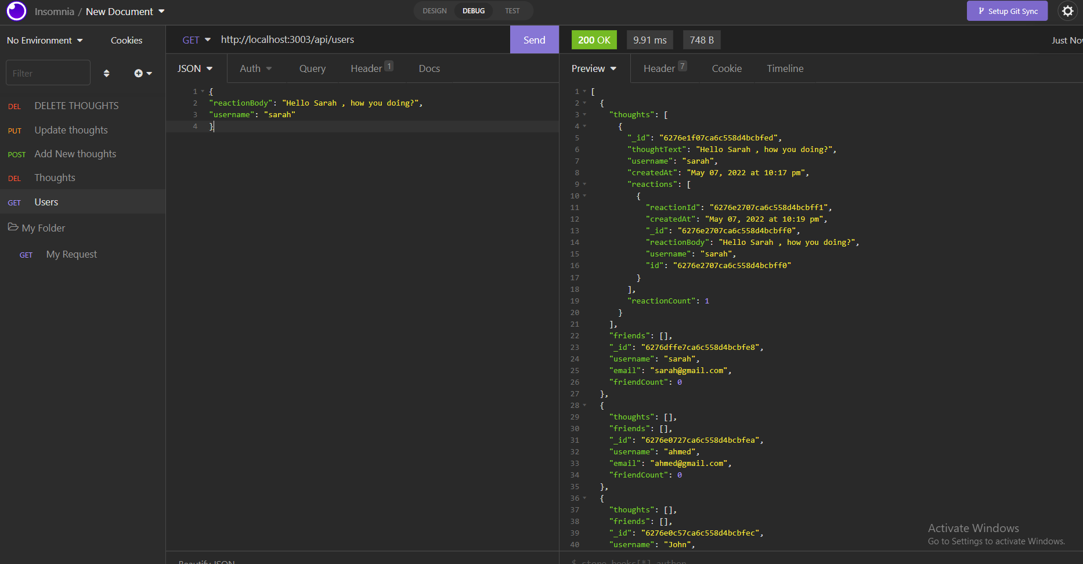Open the GET method dropdown
The image size is (1083, 564).
click(x=196, y=40)
